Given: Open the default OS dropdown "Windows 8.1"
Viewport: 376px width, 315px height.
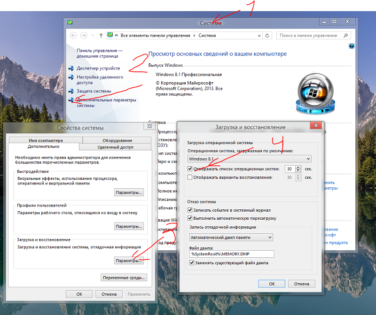Looking at the screenshot, I should coord(250,159).
